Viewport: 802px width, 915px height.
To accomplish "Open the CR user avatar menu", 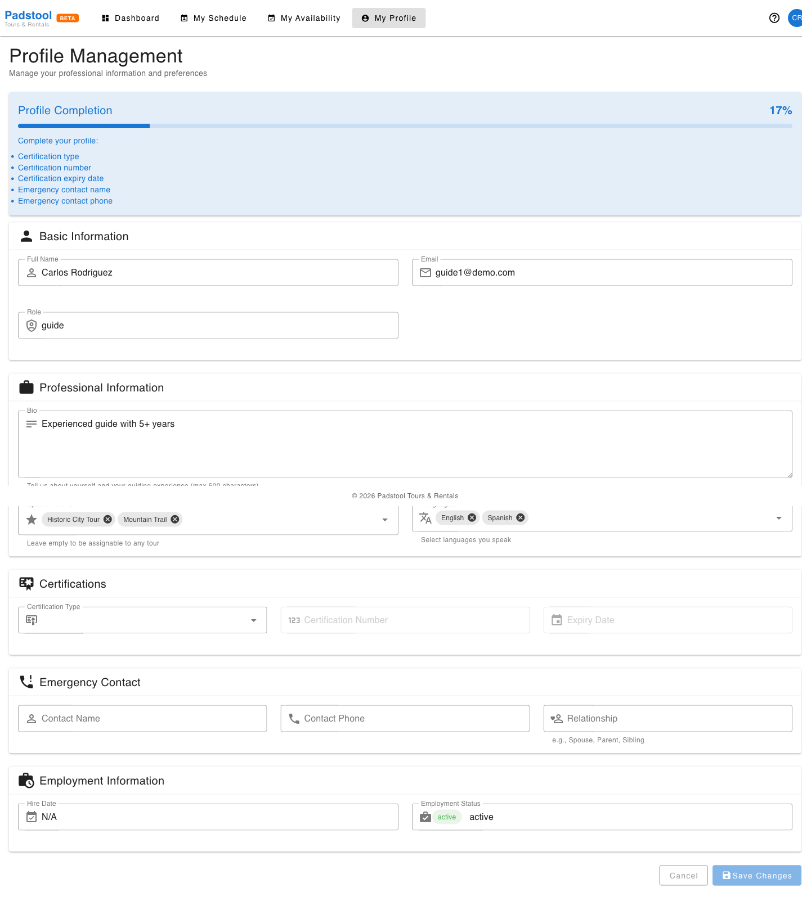I will click(x=795, y=18).
